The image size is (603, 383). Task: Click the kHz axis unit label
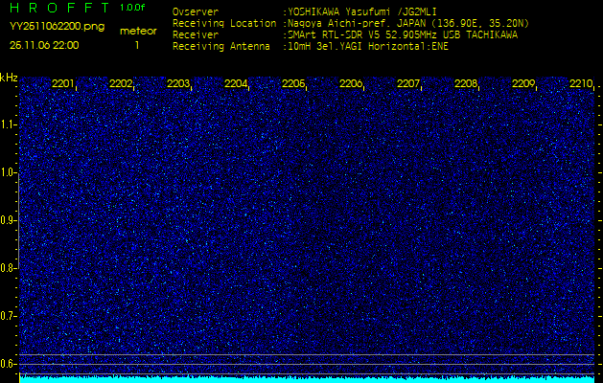[x=9, y=78]
